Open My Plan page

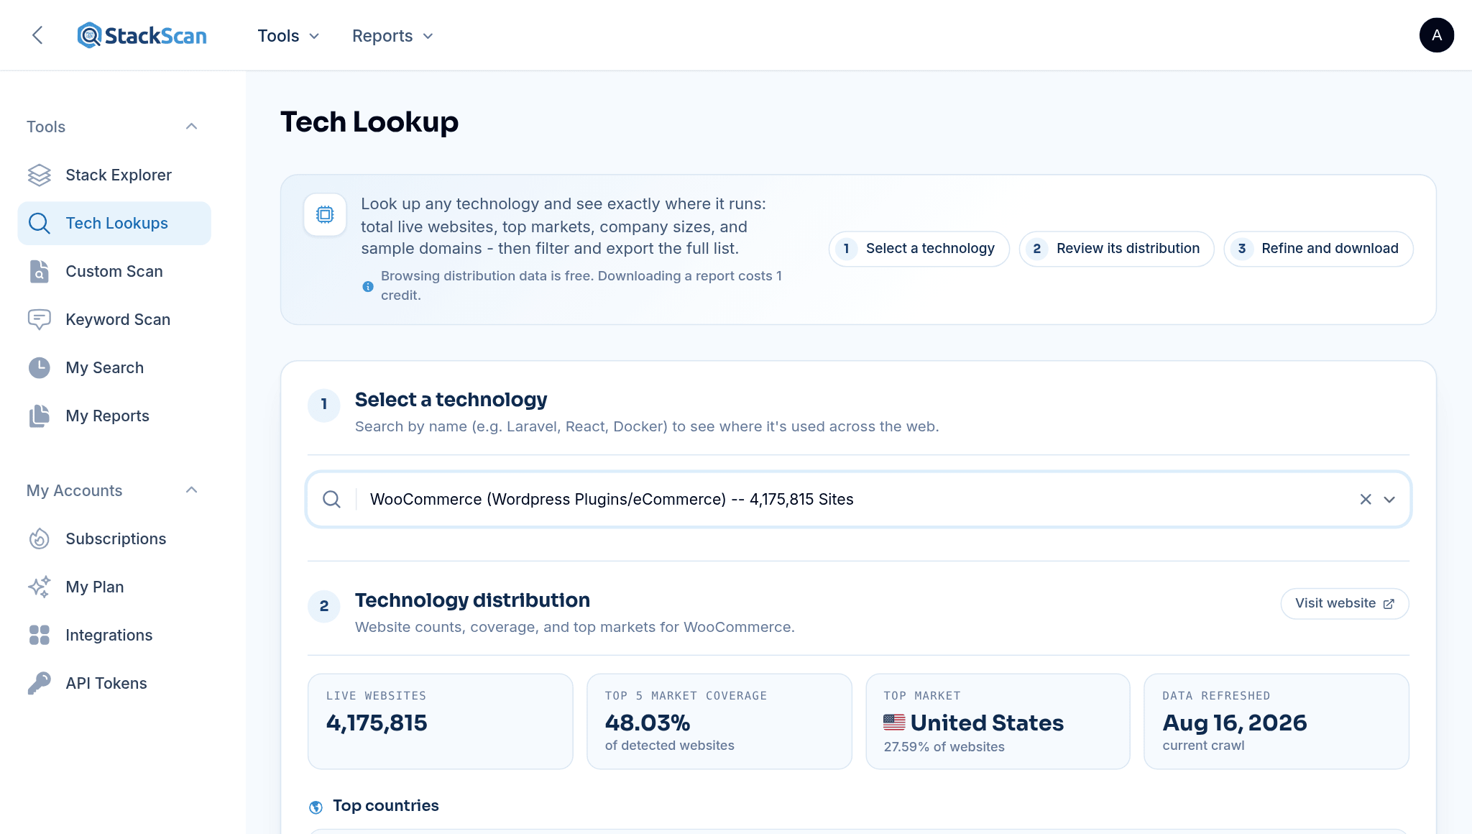[x=114, y=587]
